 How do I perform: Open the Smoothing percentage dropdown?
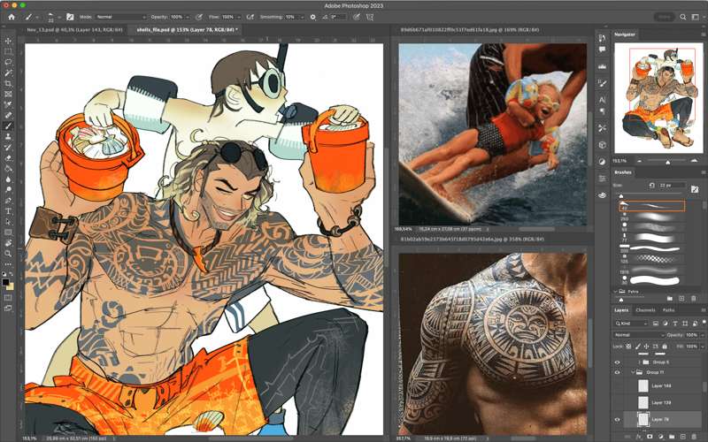[x=301, y=17]
